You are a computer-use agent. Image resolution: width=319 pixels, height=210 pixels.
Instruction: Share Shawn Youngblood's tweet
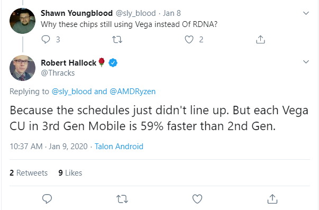coord(260,40)
